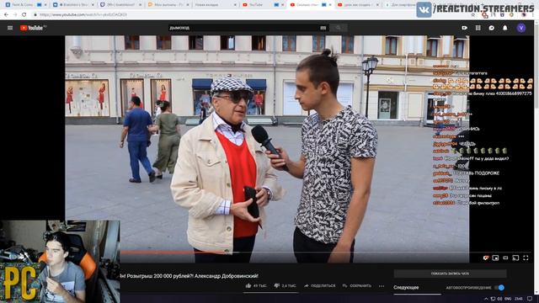Reload the current page

click(24, 15)
